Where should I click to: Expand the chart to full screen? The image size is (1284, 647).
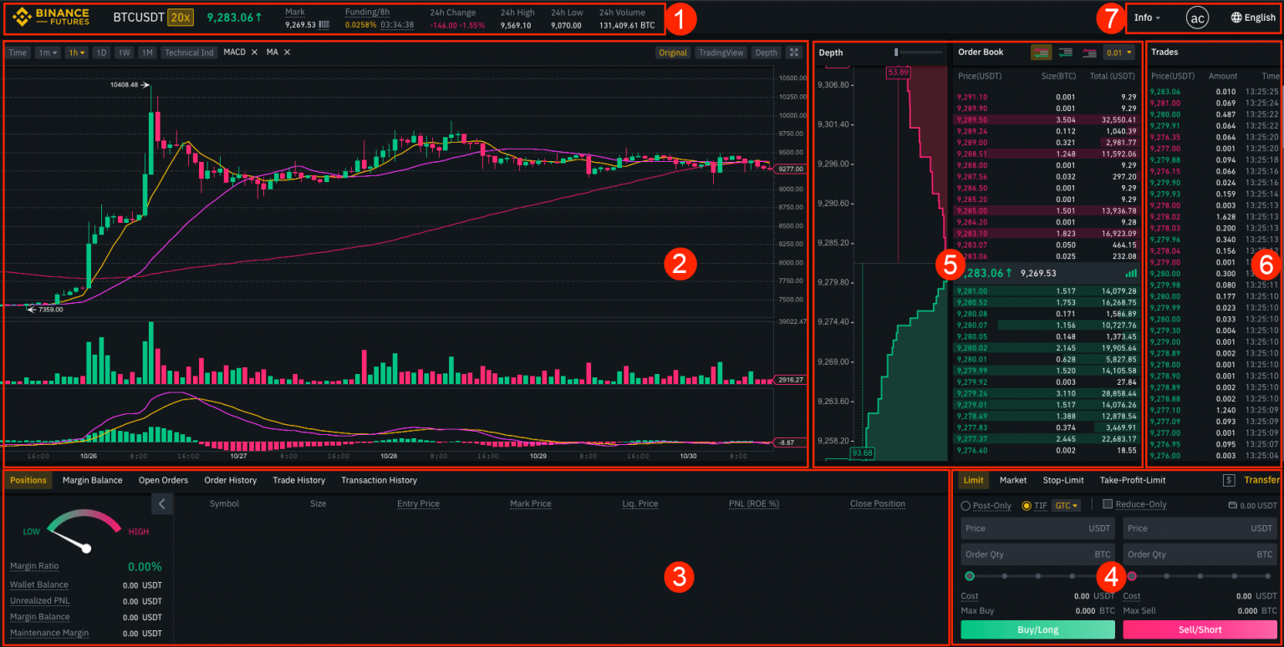(x=793, y=52)
